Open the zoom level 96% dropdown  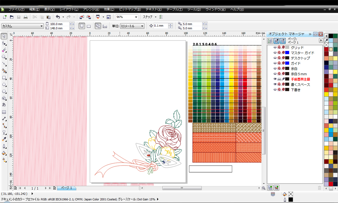(x=136, y=17)
